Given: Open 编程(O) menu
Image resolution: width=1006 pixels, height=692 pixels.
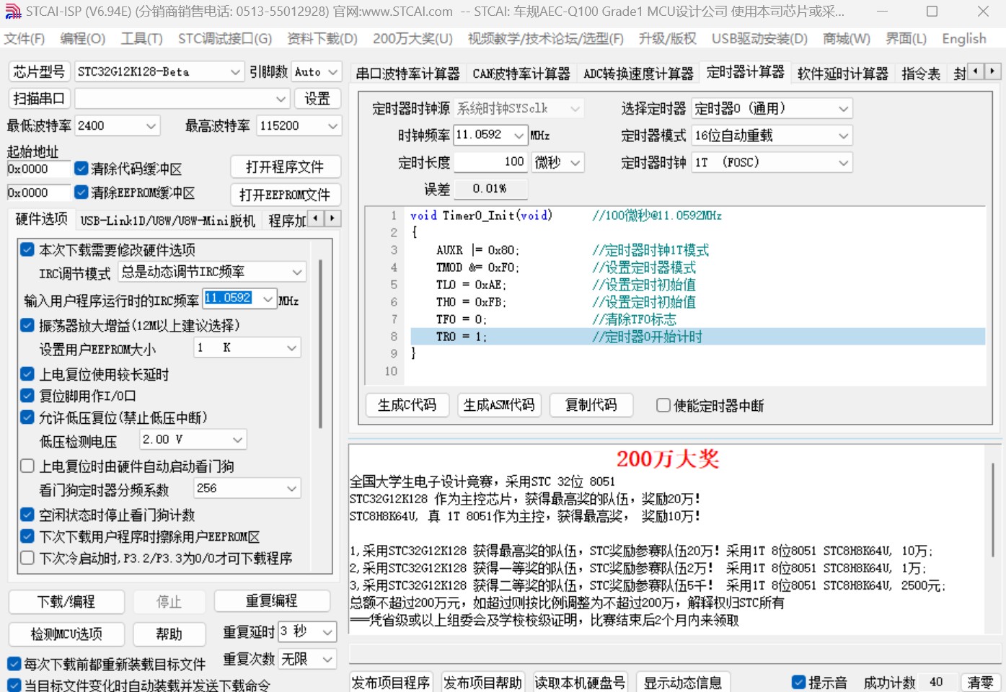Looking at the screenshot, I should (83, 39).
